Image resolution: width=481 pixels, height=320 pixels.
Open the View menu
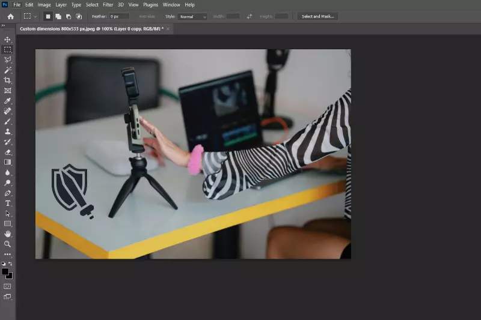point(133,5)
